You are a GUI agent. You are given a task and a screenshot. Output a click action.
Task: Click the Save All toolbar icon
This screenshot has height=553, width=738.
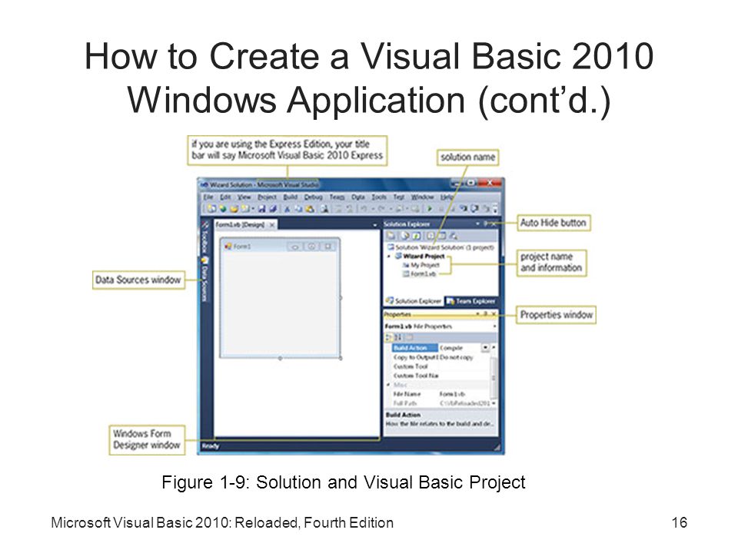point(272,209)
